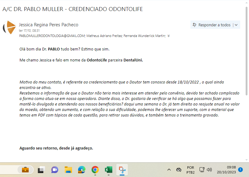Click the bold text OdontoLife
Viewport: 249px width, 177px height.
pyautogui.click(x=97, y=60)
